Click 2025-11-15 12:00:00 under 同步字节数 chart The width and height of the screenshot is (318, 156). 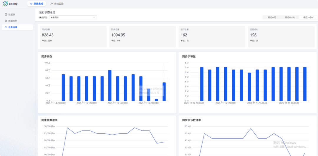(x=226, y=103)
